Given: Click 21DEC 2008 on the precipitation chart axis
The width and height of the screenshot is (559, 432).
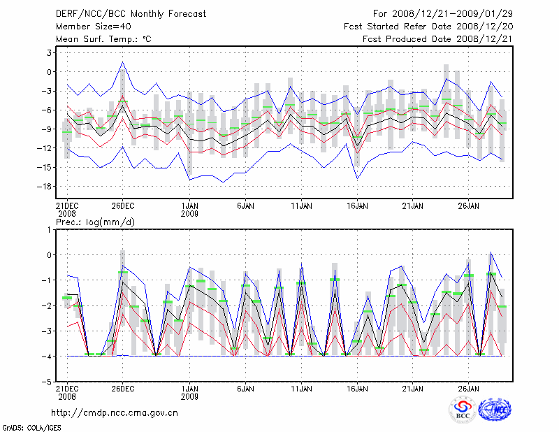Looking at the screenshot, I should [x=67, y=392].
